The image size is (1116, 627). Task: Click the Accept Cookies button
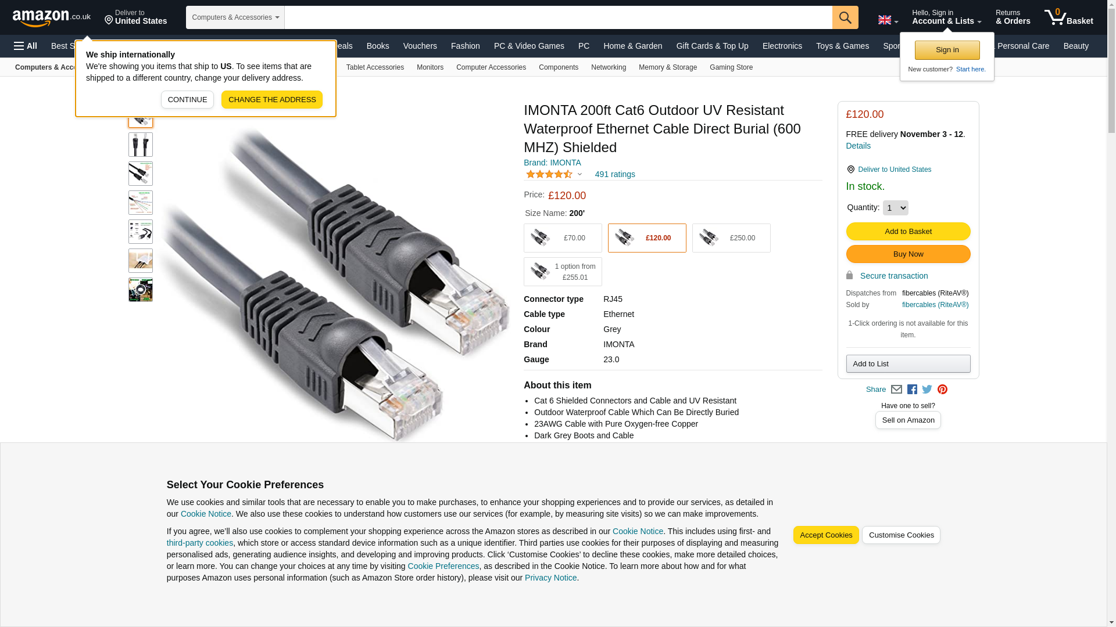click(x=826, y=535)
